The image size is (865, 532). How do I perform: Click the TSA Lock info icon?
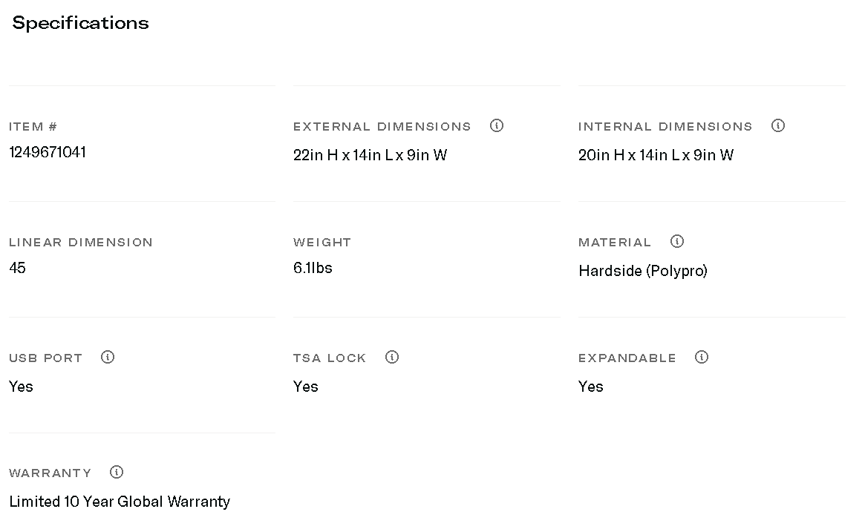pyautogui.click(x=392, y=357)
